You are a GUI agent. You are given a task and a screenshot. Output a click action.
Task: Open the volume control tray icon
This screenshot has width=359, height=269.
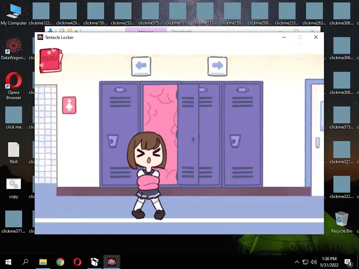pos(314,262)
